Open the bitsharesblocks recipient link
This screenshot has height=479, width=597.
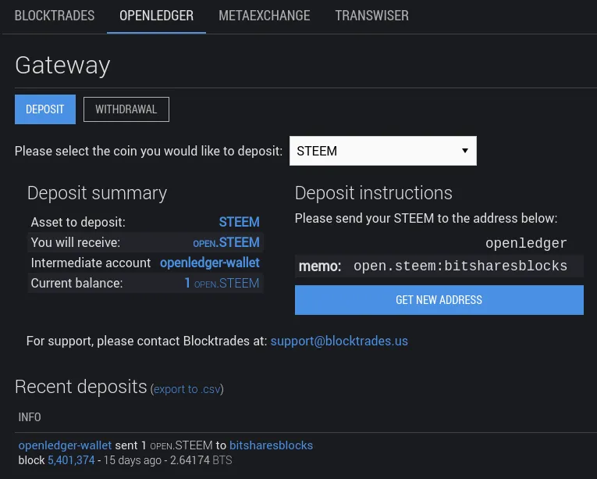pos(271,445)
